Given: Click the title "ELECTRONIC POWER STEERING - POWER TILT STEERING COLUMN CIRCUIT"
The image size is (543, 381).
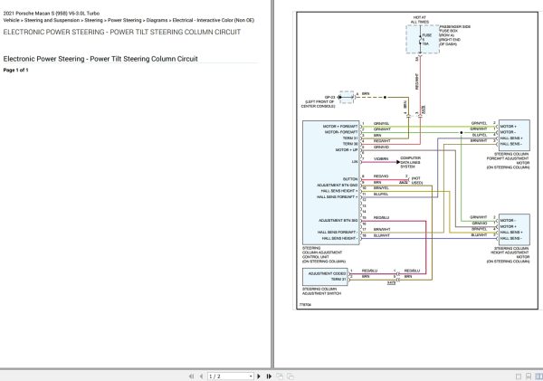Looking at the screenshot, I should tap(122, 33).
